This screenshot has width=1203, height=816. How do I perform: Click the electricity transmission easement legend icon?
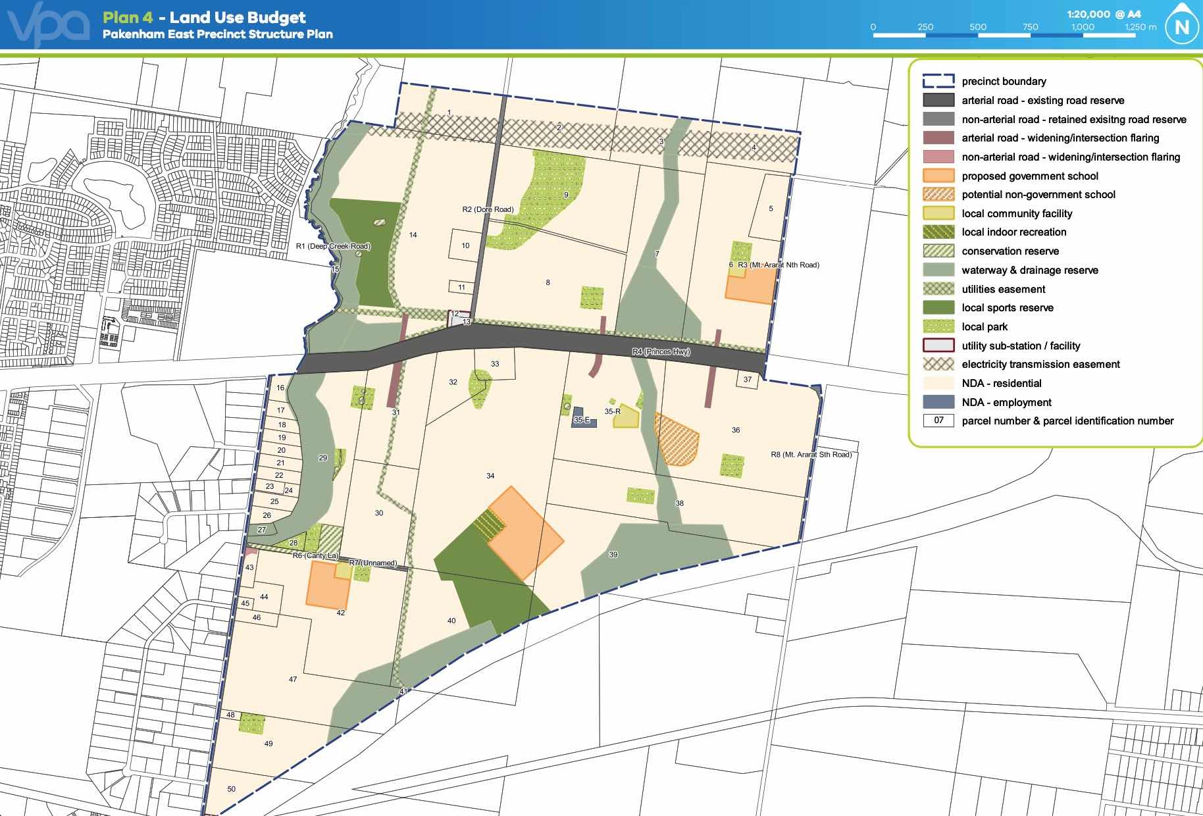[937, 364]
